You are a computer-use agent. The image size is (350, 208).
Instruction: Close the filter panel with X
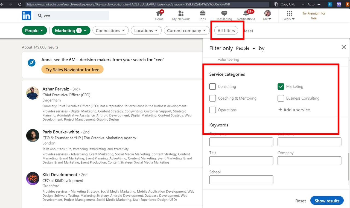tap(344, 47)
